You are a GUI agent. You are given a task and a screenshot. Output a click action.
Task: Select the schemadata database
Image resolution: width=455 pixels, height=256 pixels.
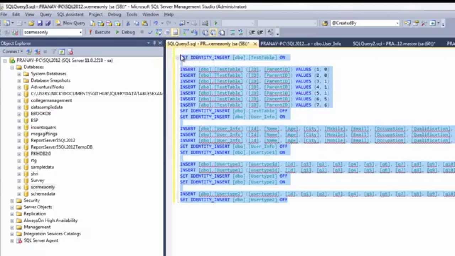(43, 194)
